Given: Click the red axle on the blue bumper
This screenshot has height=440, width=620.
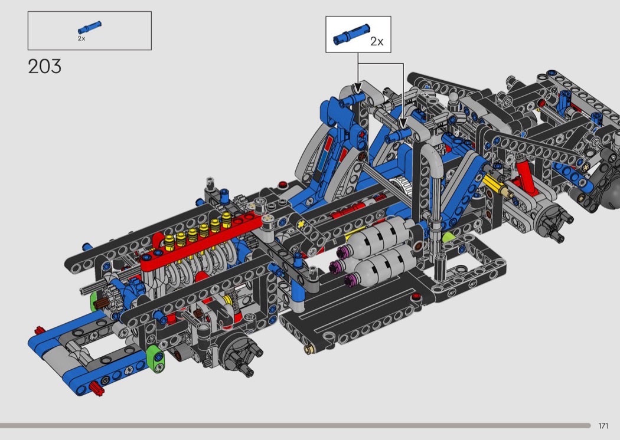Looking at the screenshot, I should click(97, 387).
